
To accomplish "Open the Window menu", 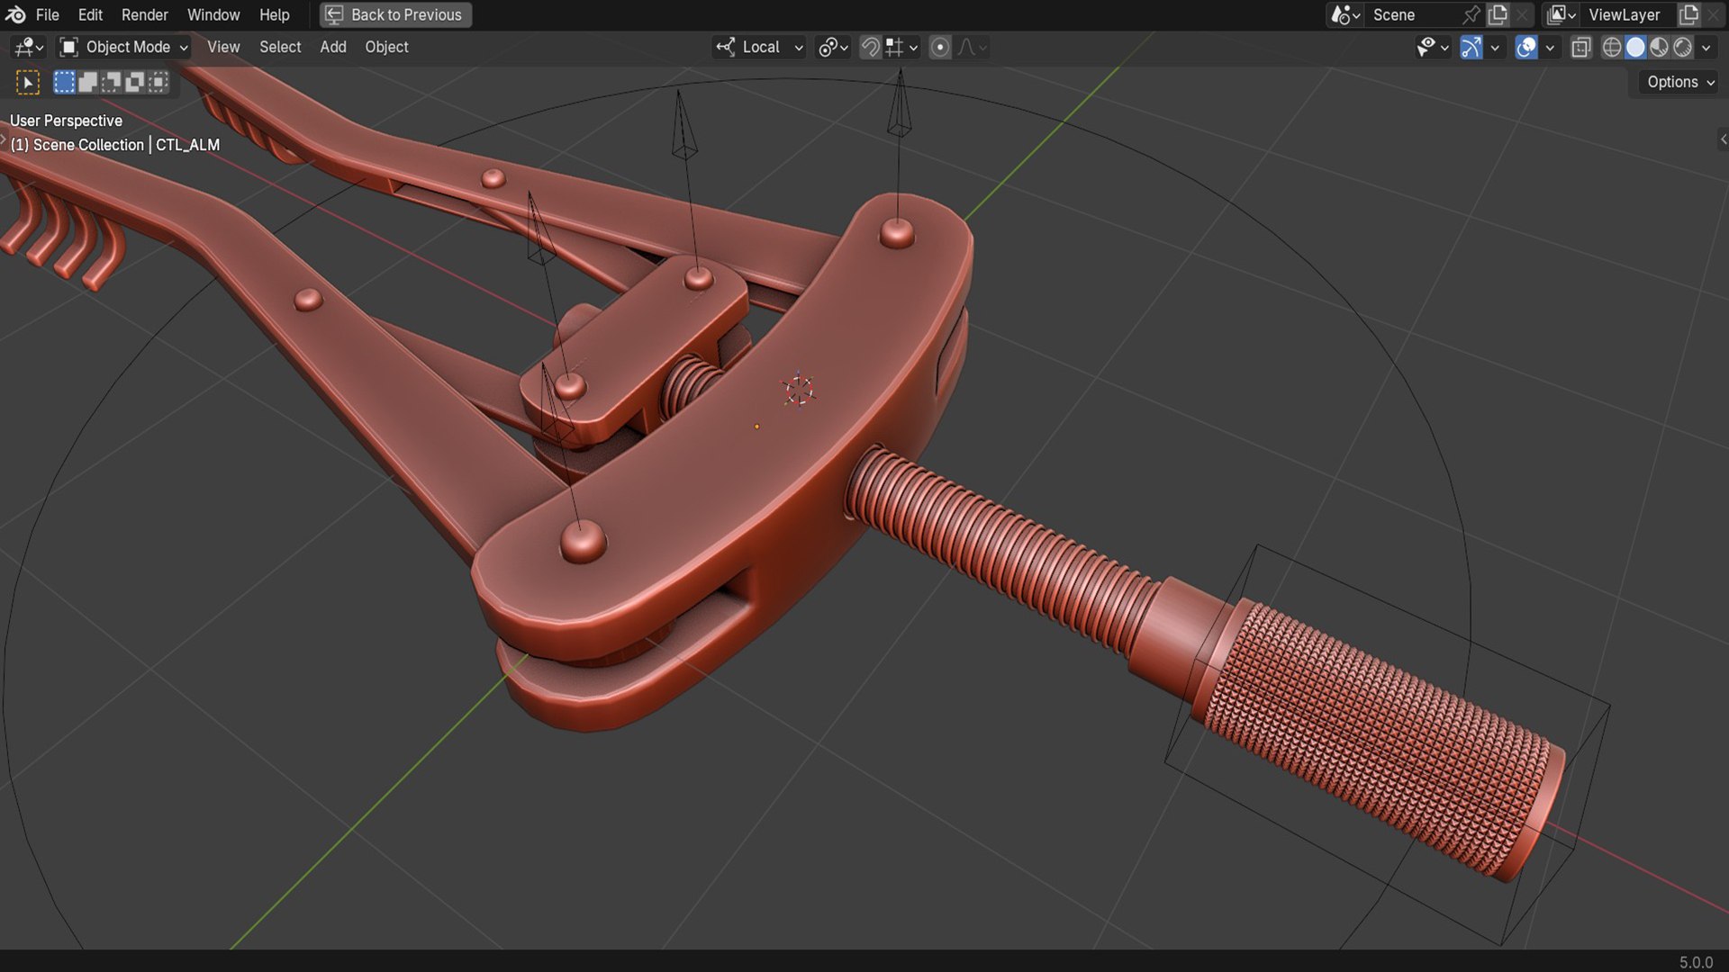I will pos(213,14).
